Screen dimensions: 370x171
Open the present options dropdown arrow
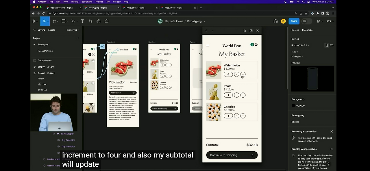pyautogui.click(x=322, y=21)
